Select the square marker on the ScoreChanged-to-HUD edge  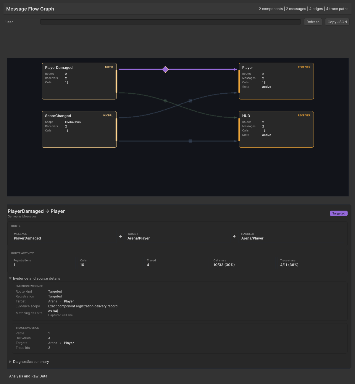pos(190,141)
